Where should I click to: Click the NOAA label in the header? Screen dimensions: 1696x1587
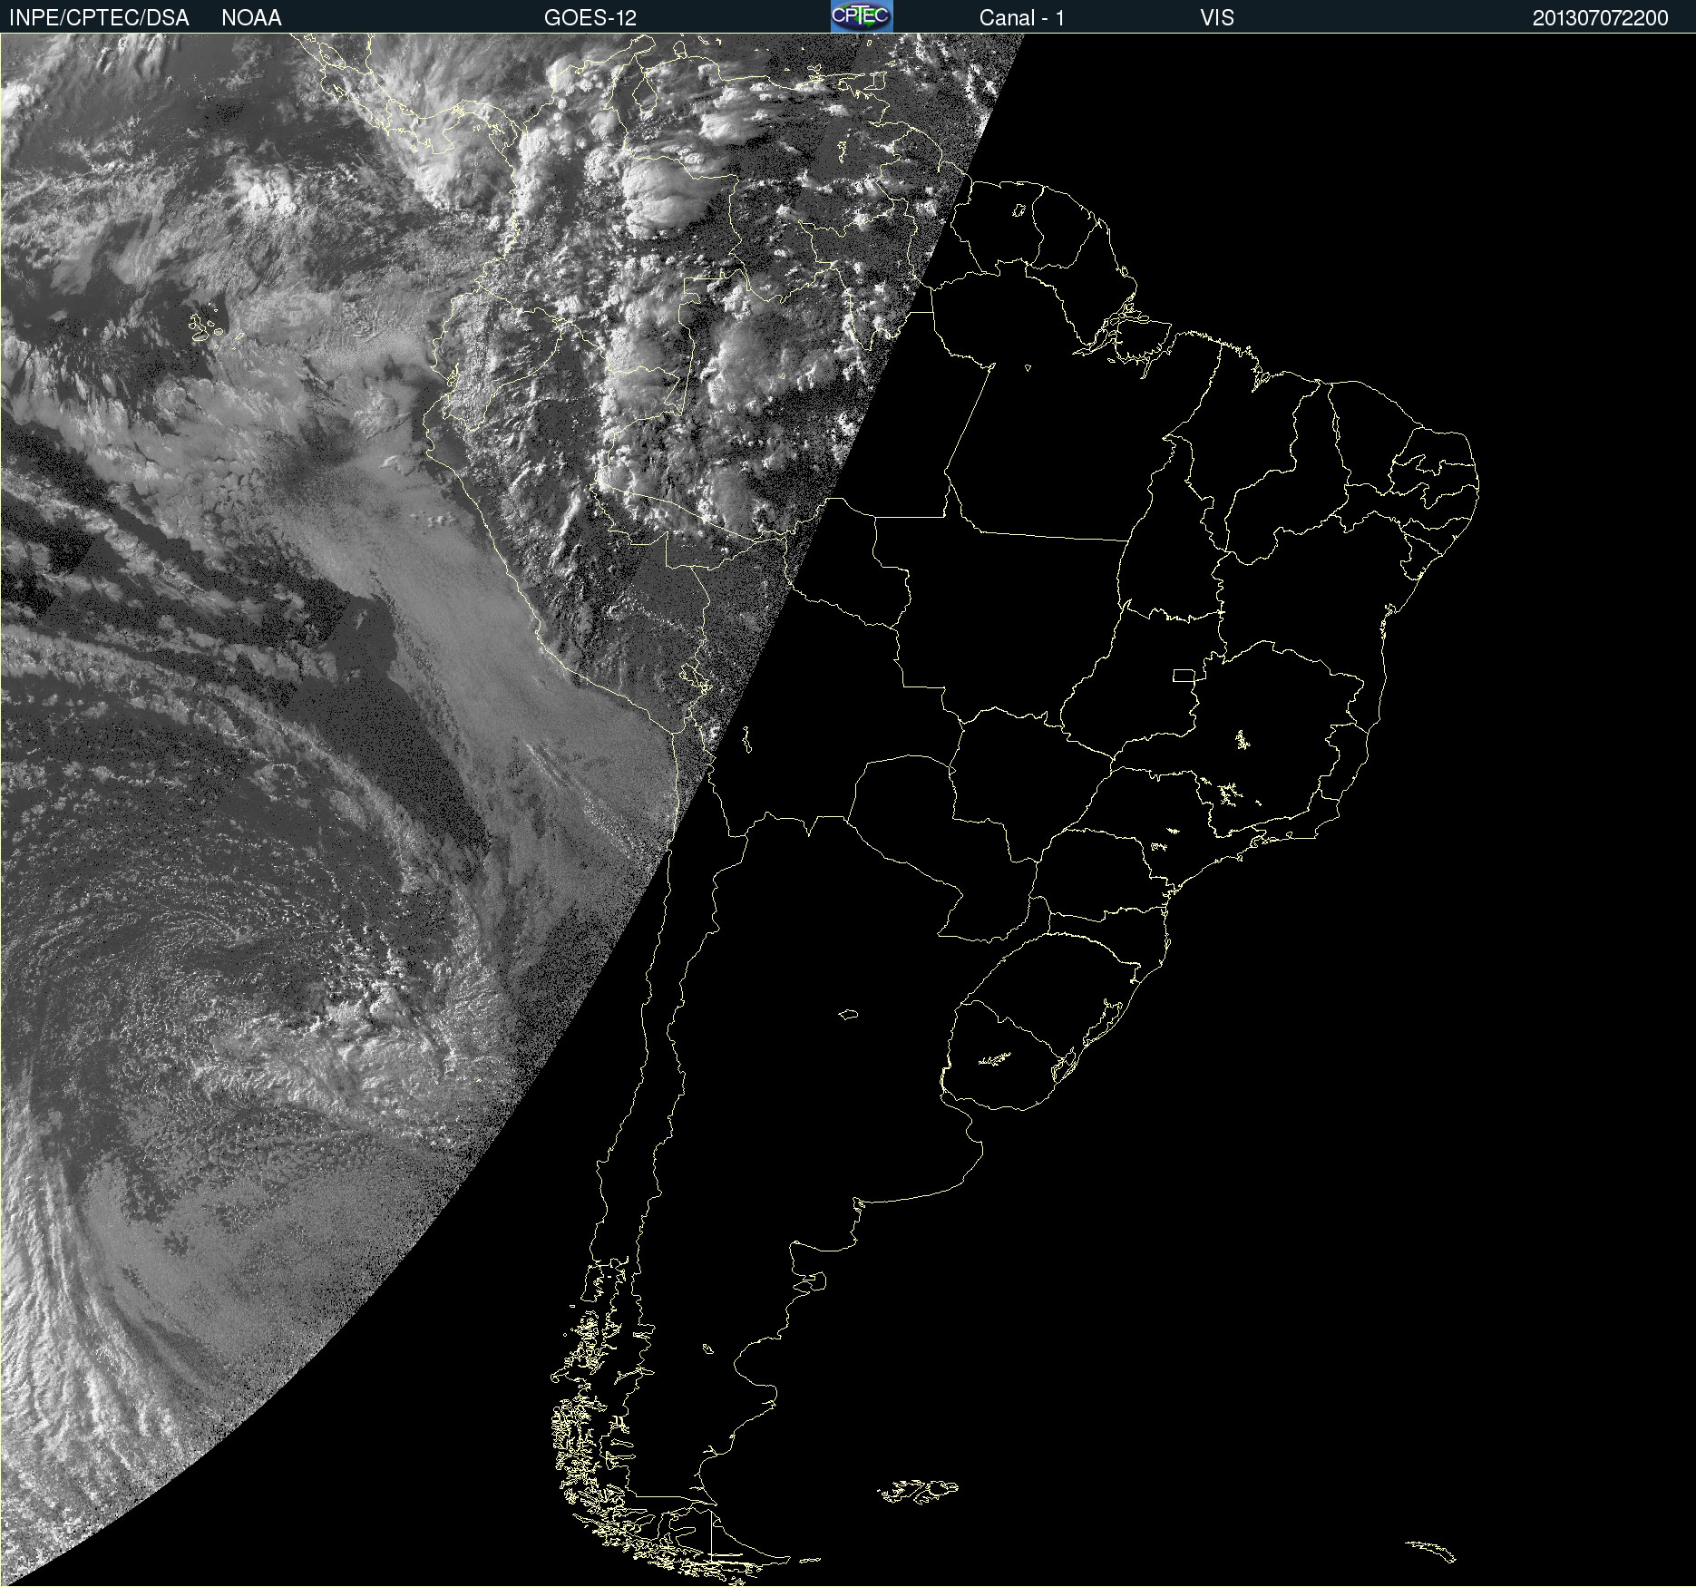[251, 18]
